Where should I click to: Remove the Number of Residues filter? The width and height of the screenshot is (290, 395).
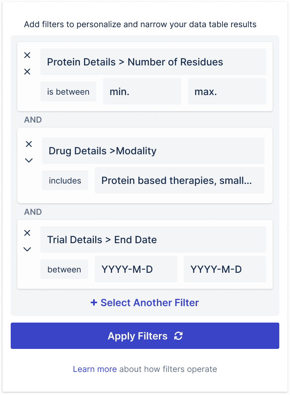27,55
